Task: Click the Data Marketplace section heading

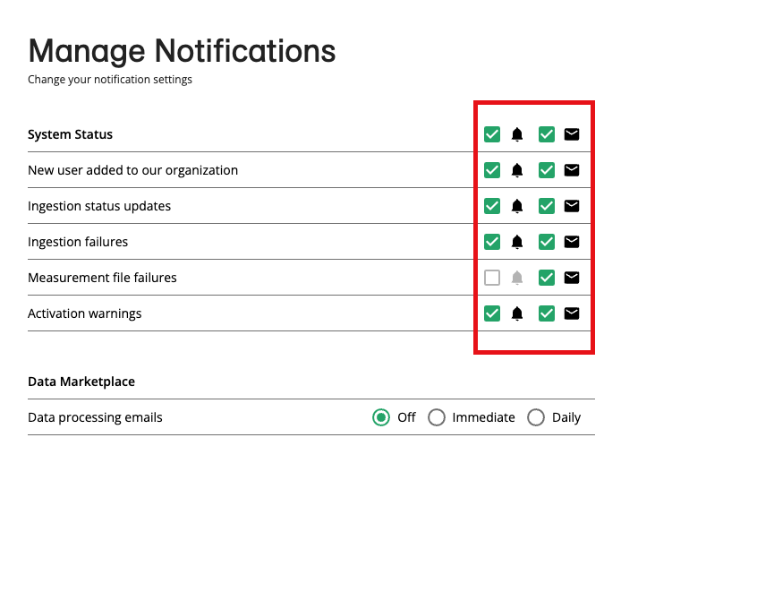Action: click(81, 382)
